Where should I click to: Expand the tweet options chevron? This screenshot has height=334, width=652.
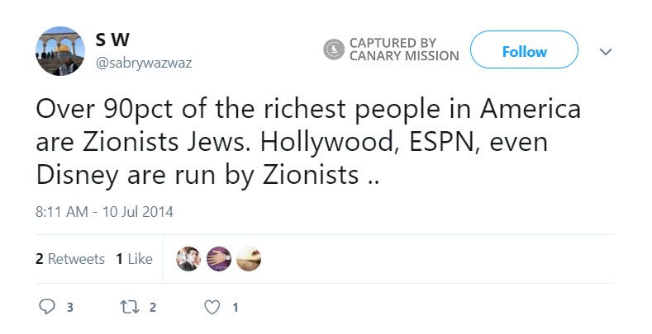(x=605, y=51)
